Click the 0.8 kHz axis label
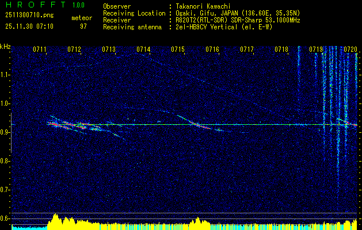 pos(5,161)
